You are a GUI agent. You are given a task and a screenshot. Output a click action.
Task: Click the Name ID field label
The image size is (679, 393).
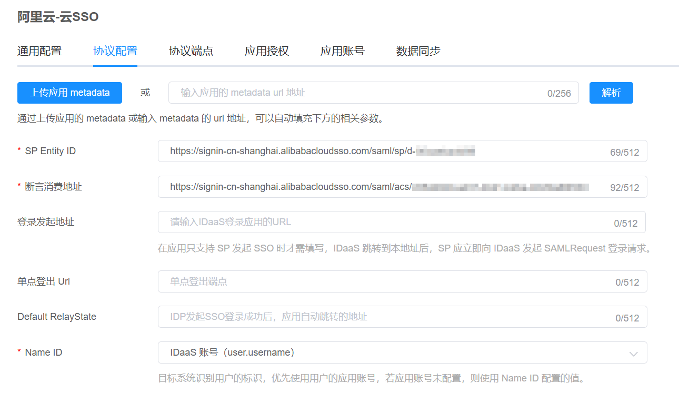tap(43, 352)
